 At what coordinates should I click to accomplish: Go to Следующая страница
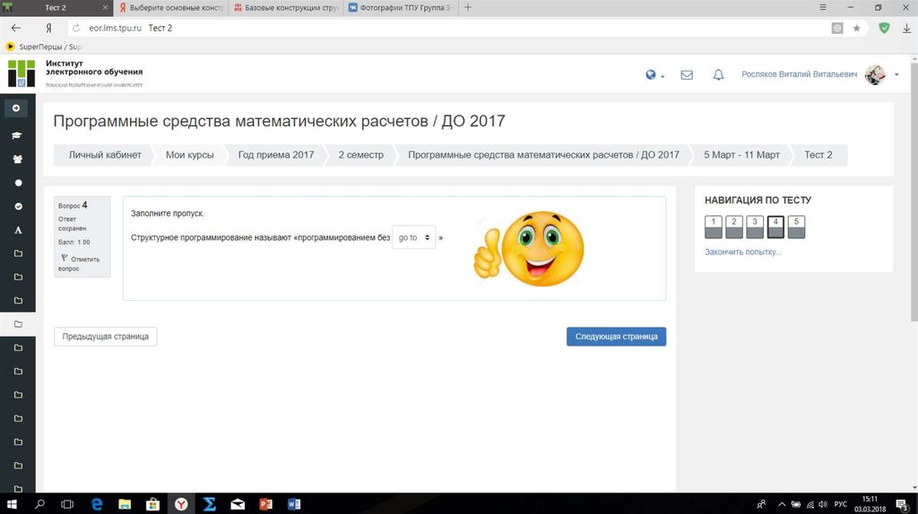point(616,336)
